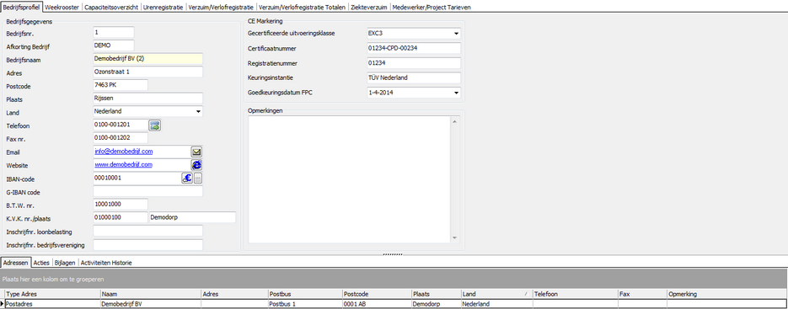Screen dimensions: 788x309
Task: Open website via Internet Explorer icon
Action: point(196,165)
